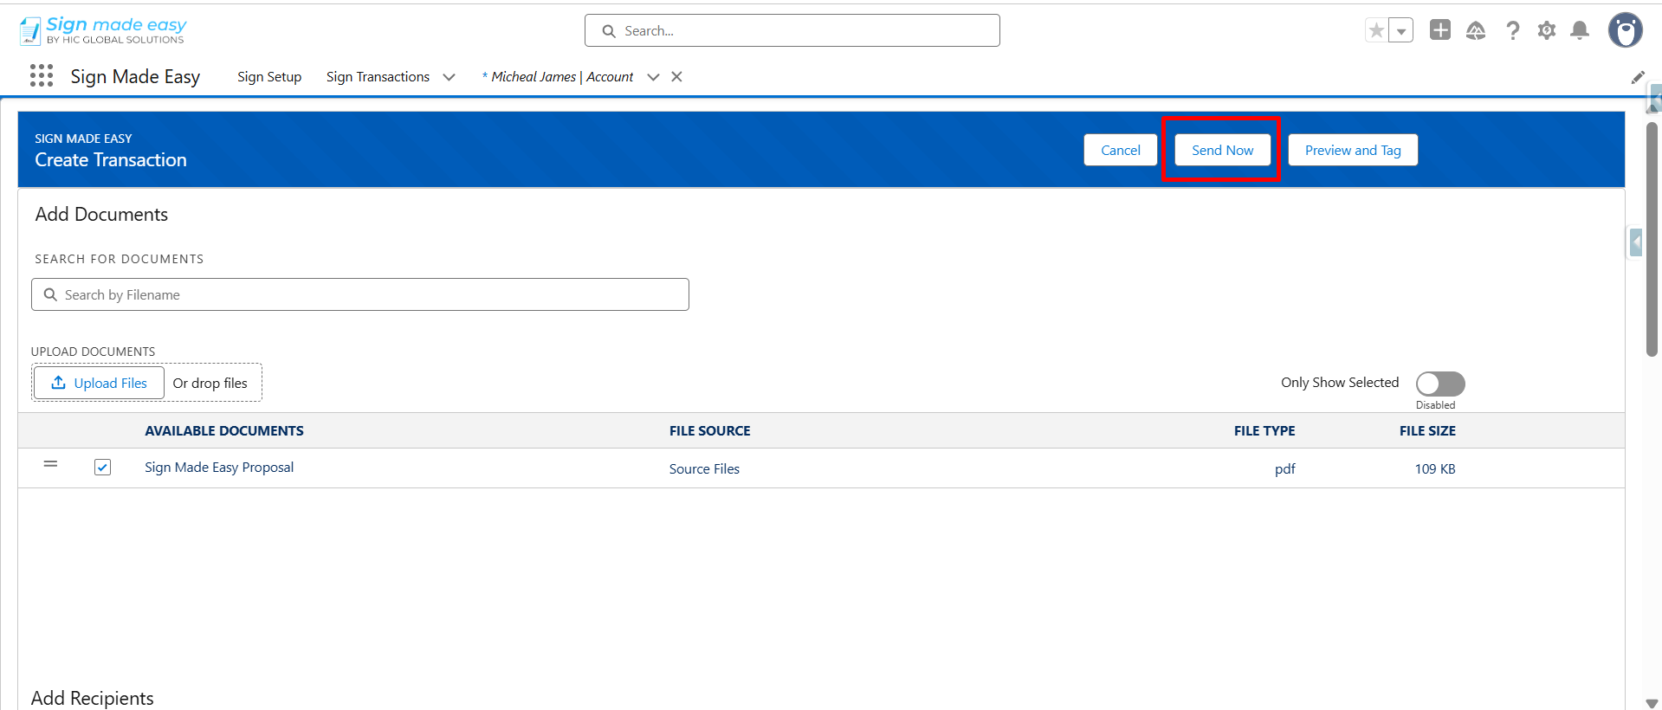Open the Sign Made Easy Proposal link
This screenshot has width=1662, height=710.
[219, 468]
